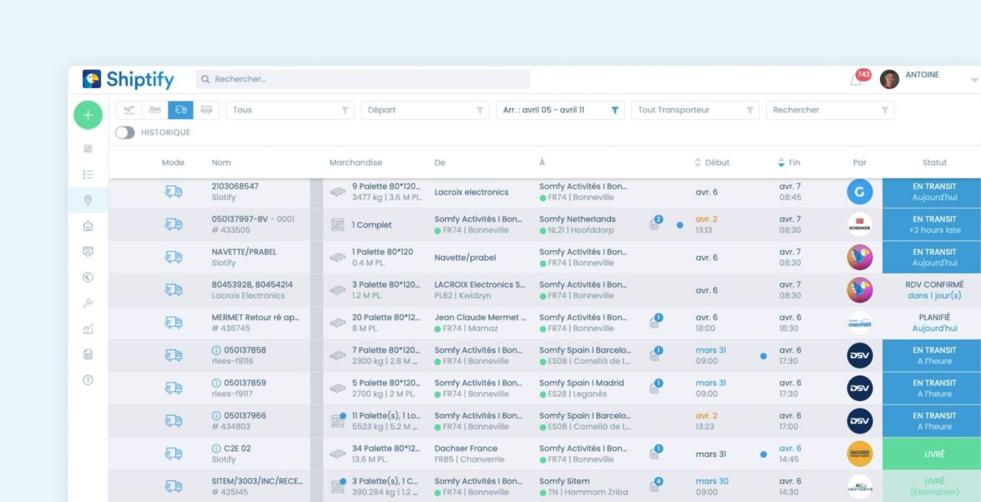Open the pricing (euro) section

pyautogui.click(x=88, y=278)
